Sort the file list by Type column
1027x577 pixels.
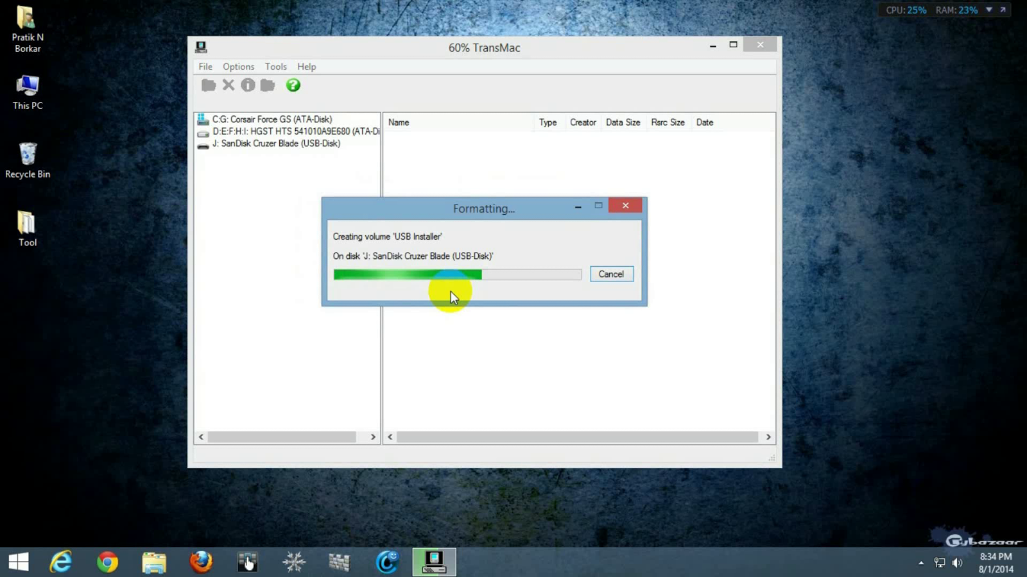(x=548, y=122)
